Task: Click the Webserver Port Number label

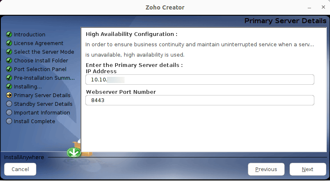Action: pos(121,92)
